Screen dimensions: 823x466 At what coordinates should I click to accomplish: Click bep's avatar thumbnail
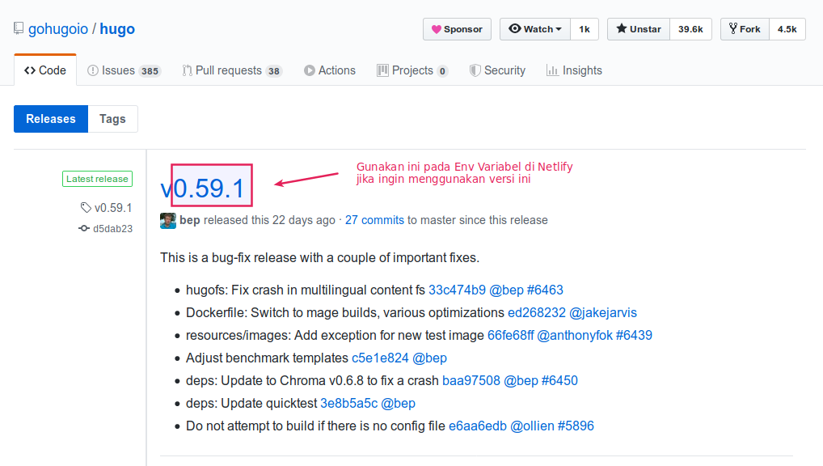[167, 220]
